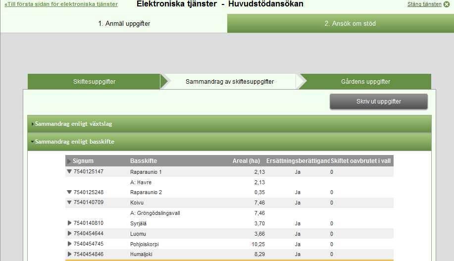This screenshot has height=261, width=454.
Task: Expand row 7540454846 Humaljoki
Action: tap(69, 254)
